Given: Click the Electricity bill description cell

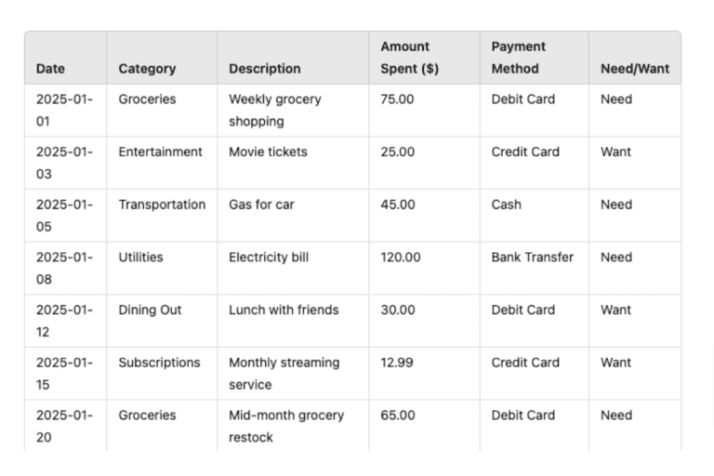Looking at the screenshot, I should point(269,258).
